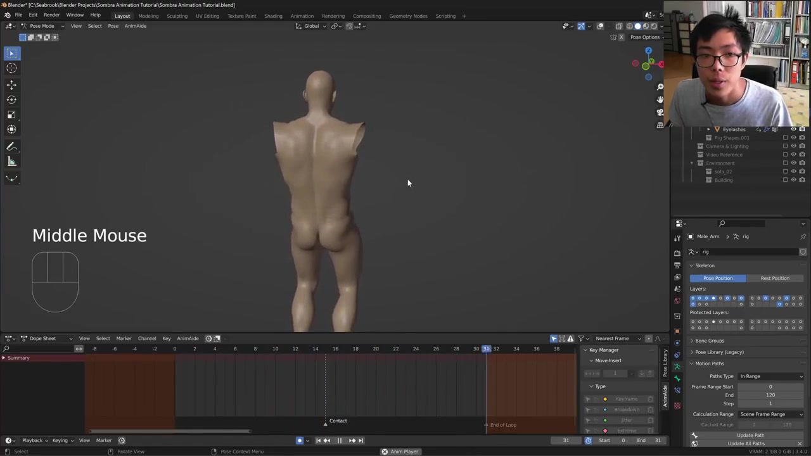Click the Update Path button
This screenshot has height=456, width=811.
[x=750, y=435]
